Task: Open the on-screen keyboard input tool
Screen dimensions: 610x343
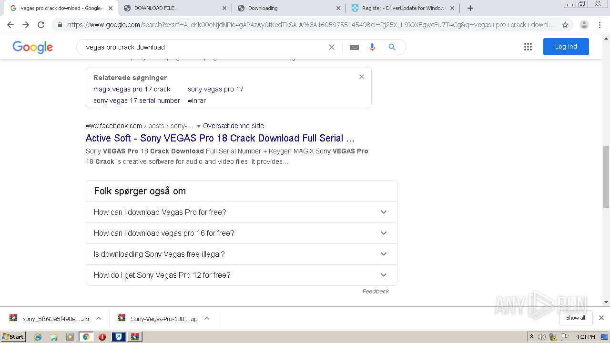Action: (x=354, y=47)
